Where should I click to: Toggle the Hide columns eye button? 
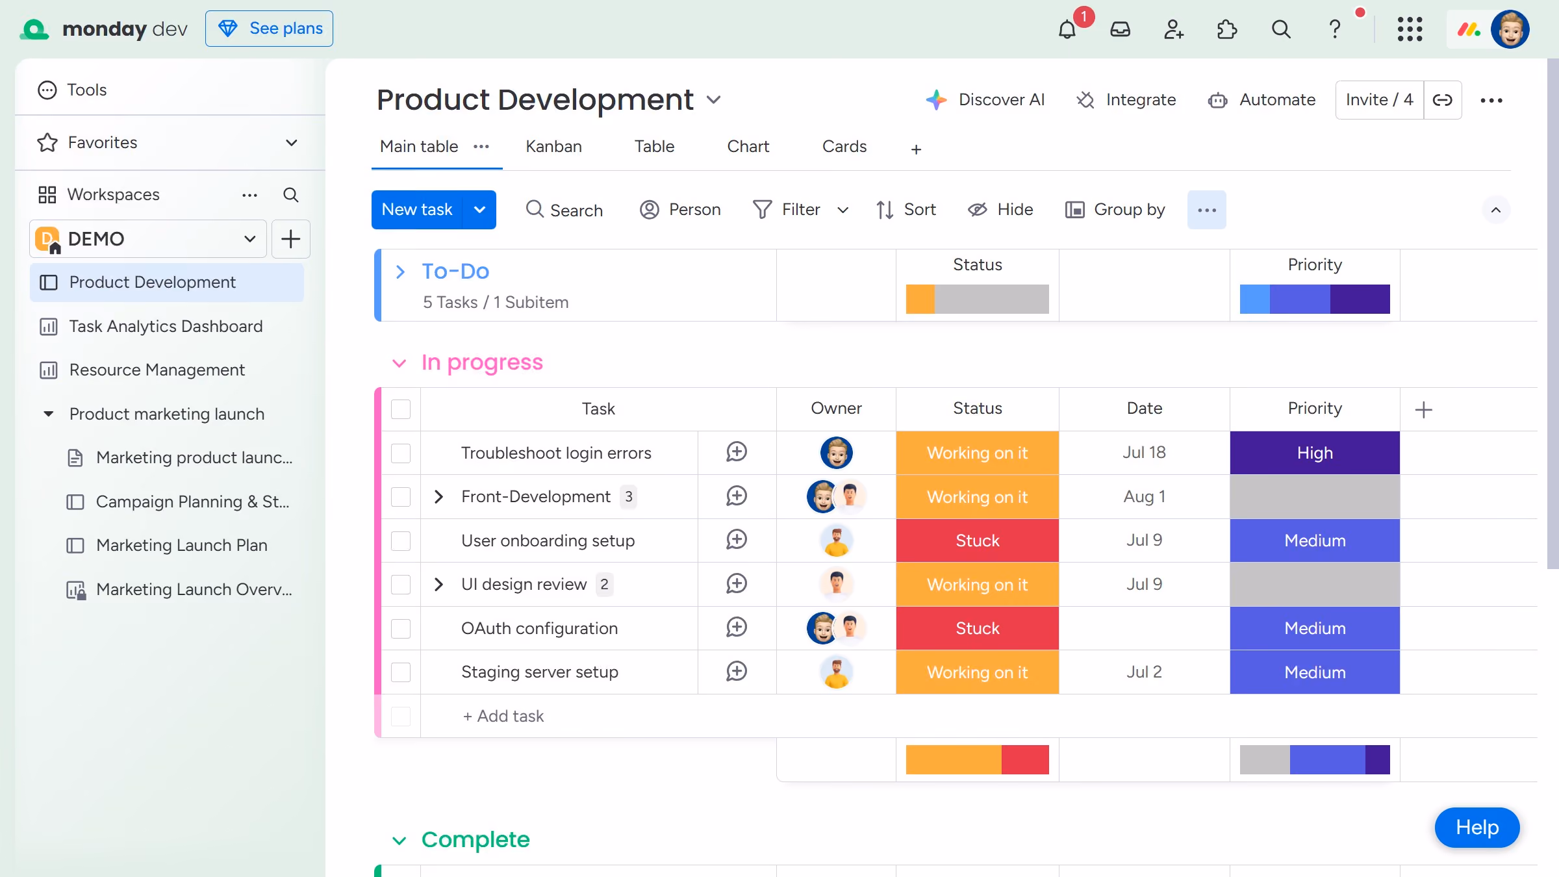[1000, 210]
